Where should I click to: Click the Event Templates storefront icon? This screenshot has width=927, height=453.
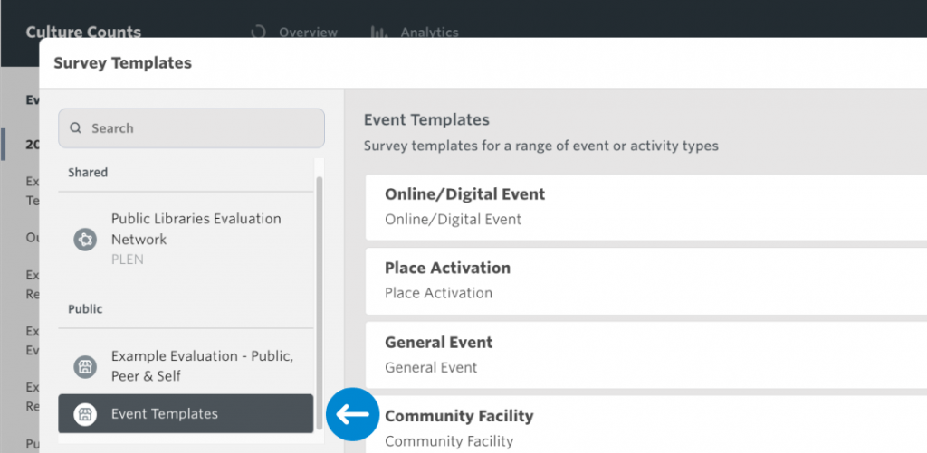85,414
